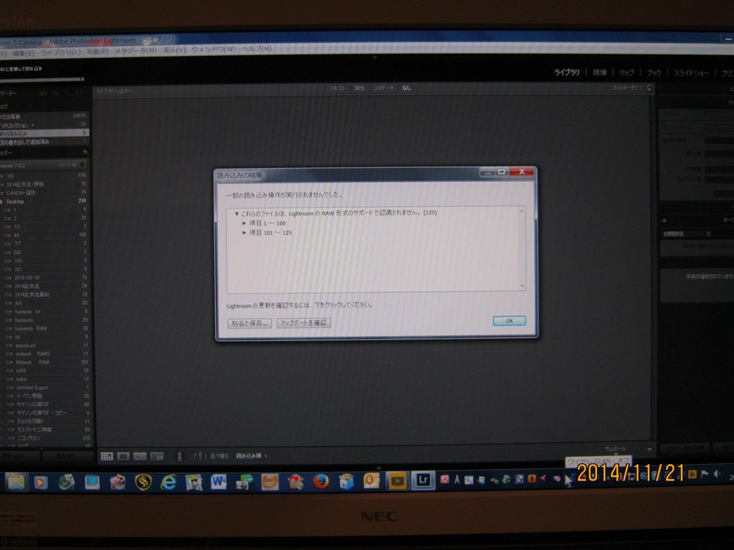Open the ウィンドウ(W) menu
This screenshot has height=550, width=734.
click(x=214, y=49)
